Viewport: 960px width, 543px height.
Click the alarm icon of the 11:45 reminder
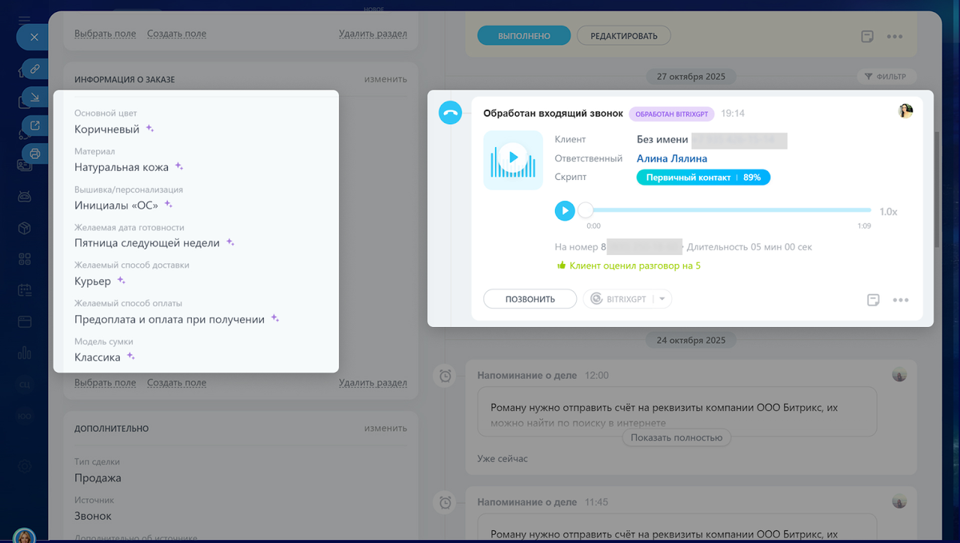click(444, 503)
